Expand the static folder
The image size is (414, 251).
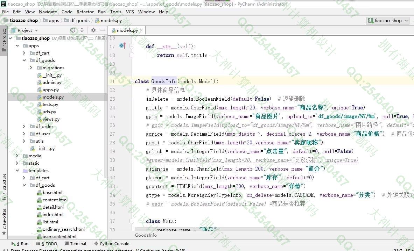pyautogui.click(x=17, y=163)
